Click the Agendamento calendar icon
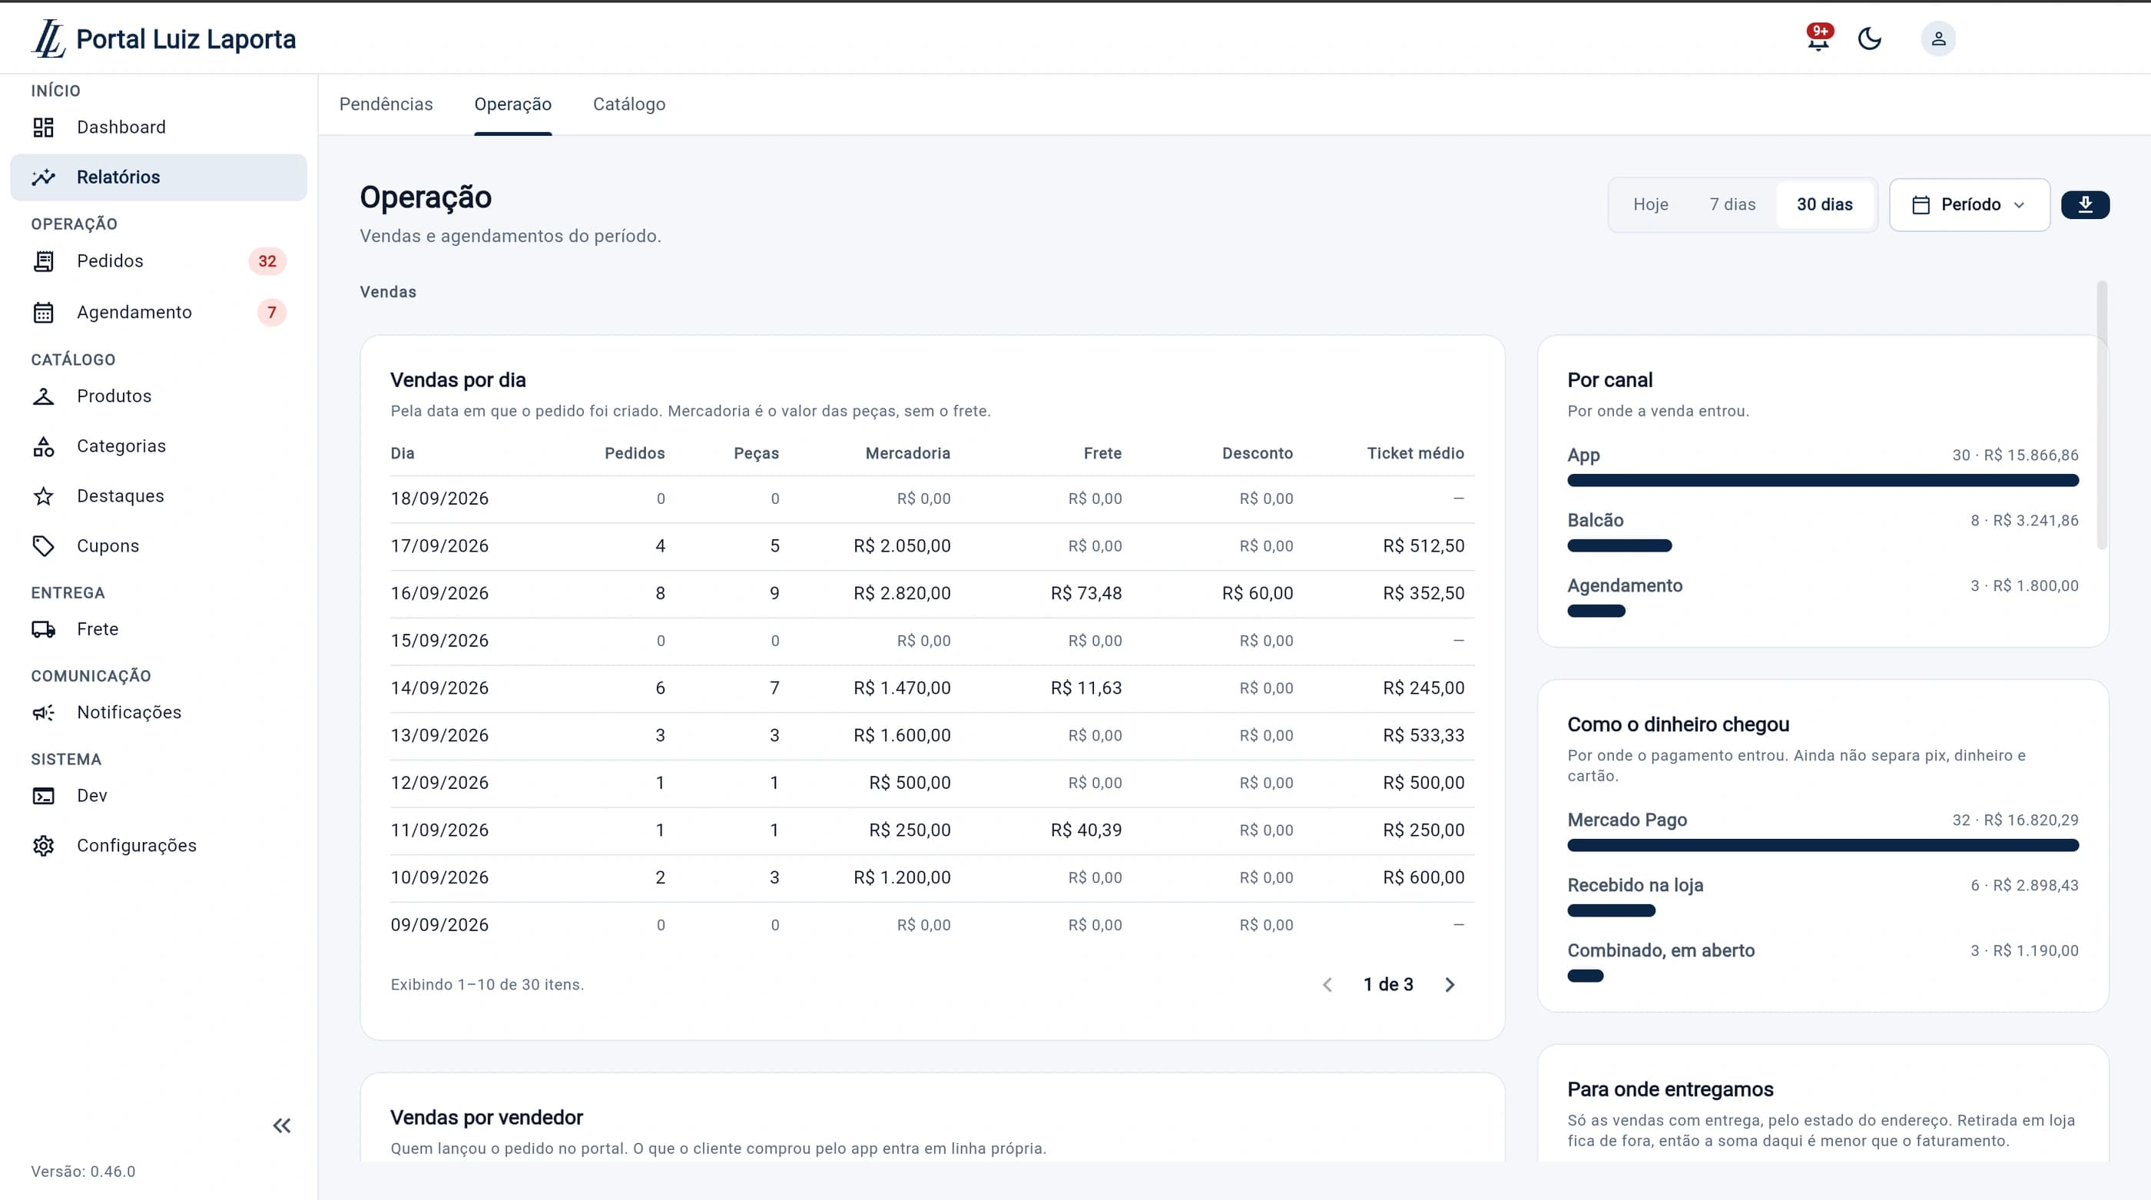The width and height of the screenshot is (2151, 1200). point(44,313)
